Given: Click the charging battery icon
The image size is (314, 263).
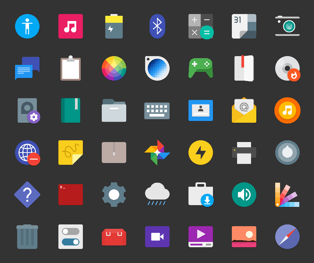Looking at the screenshot, I should [114, 26].
